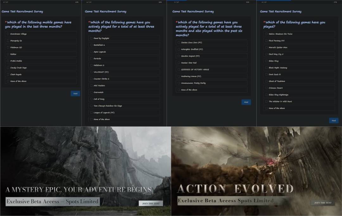This screenshot has height=216, width=342.
Task: Check the Everdream Village option
Action: point(41,34)
